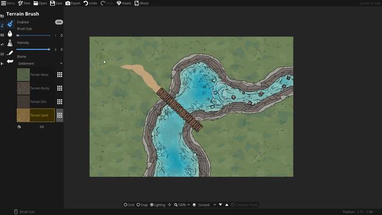Screen dimensions: 382x215
Task: Click the Position coordinates in status bar
Action: pos(358,212)
